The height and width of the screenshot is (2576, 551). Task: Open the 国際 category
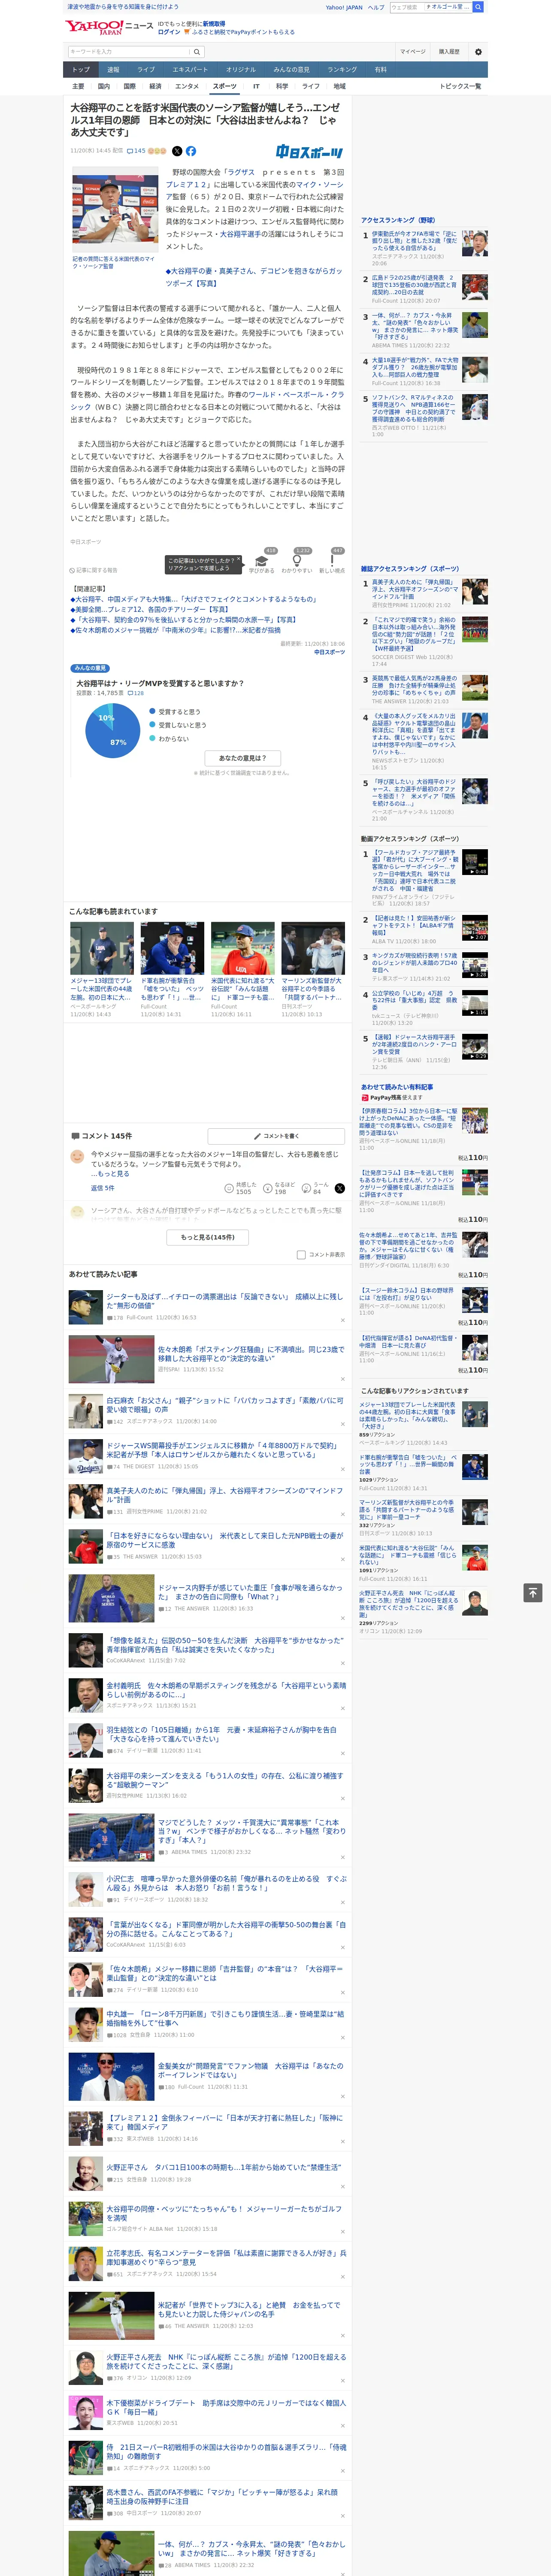click(x=129, y=86)
